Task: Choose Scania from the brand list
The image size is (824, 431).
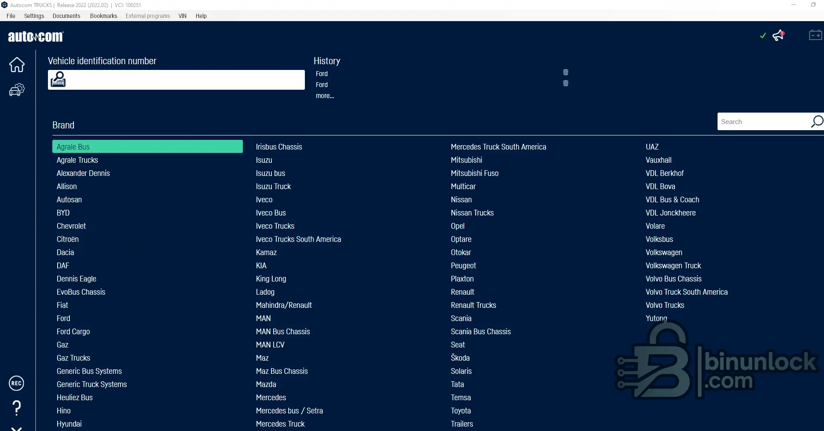Action: 461,318
